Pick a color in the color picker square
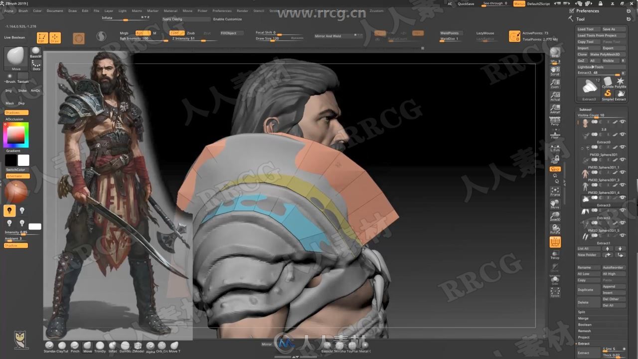Image resolution: width=638 pixels, height=359 pixels. [x=16, y=134]
